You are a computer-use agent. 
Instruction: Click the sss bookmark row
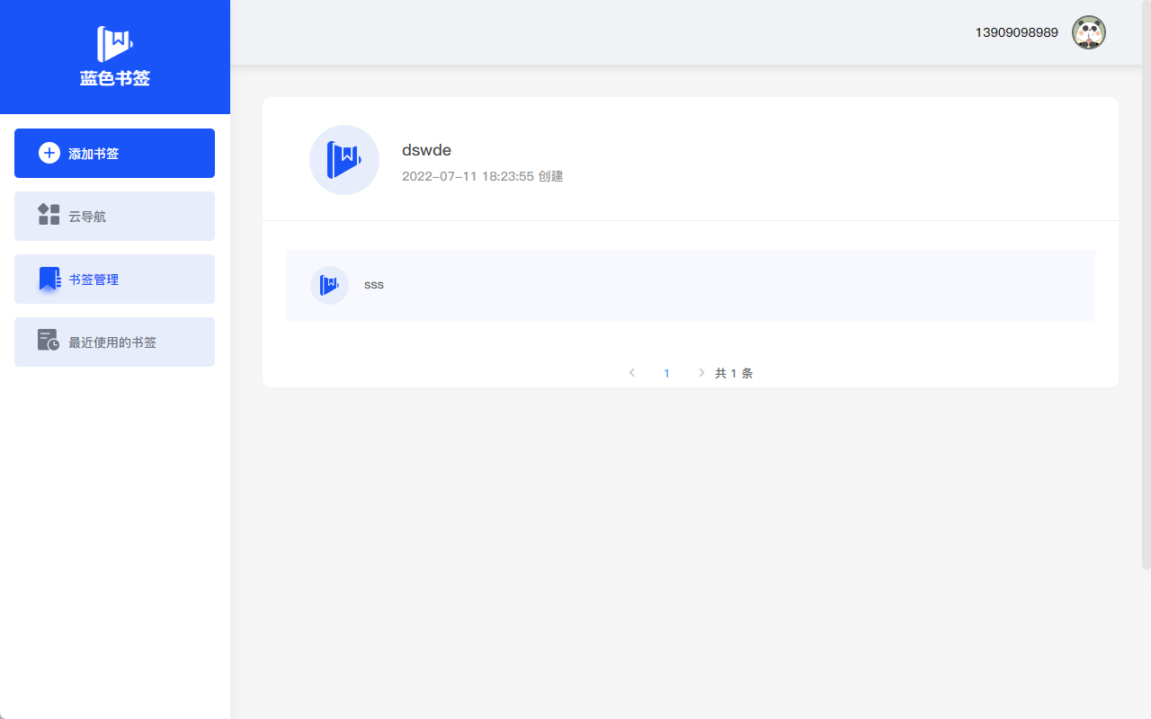click(691, 285)
